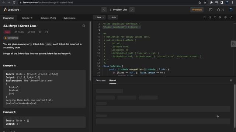Open the browser extensions puzzle icon

coord(211,3)
